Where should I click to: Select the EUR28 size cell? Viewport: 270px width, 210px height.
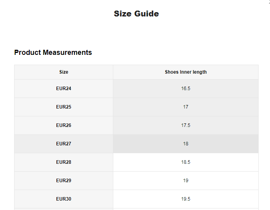[63, 162]
